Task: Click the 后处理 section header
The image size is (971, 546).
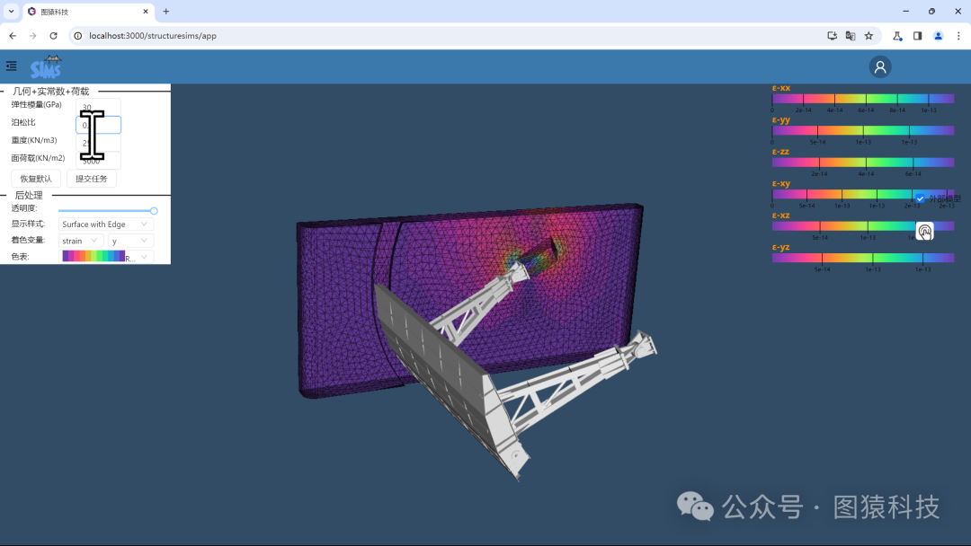Action: point(29,196)
